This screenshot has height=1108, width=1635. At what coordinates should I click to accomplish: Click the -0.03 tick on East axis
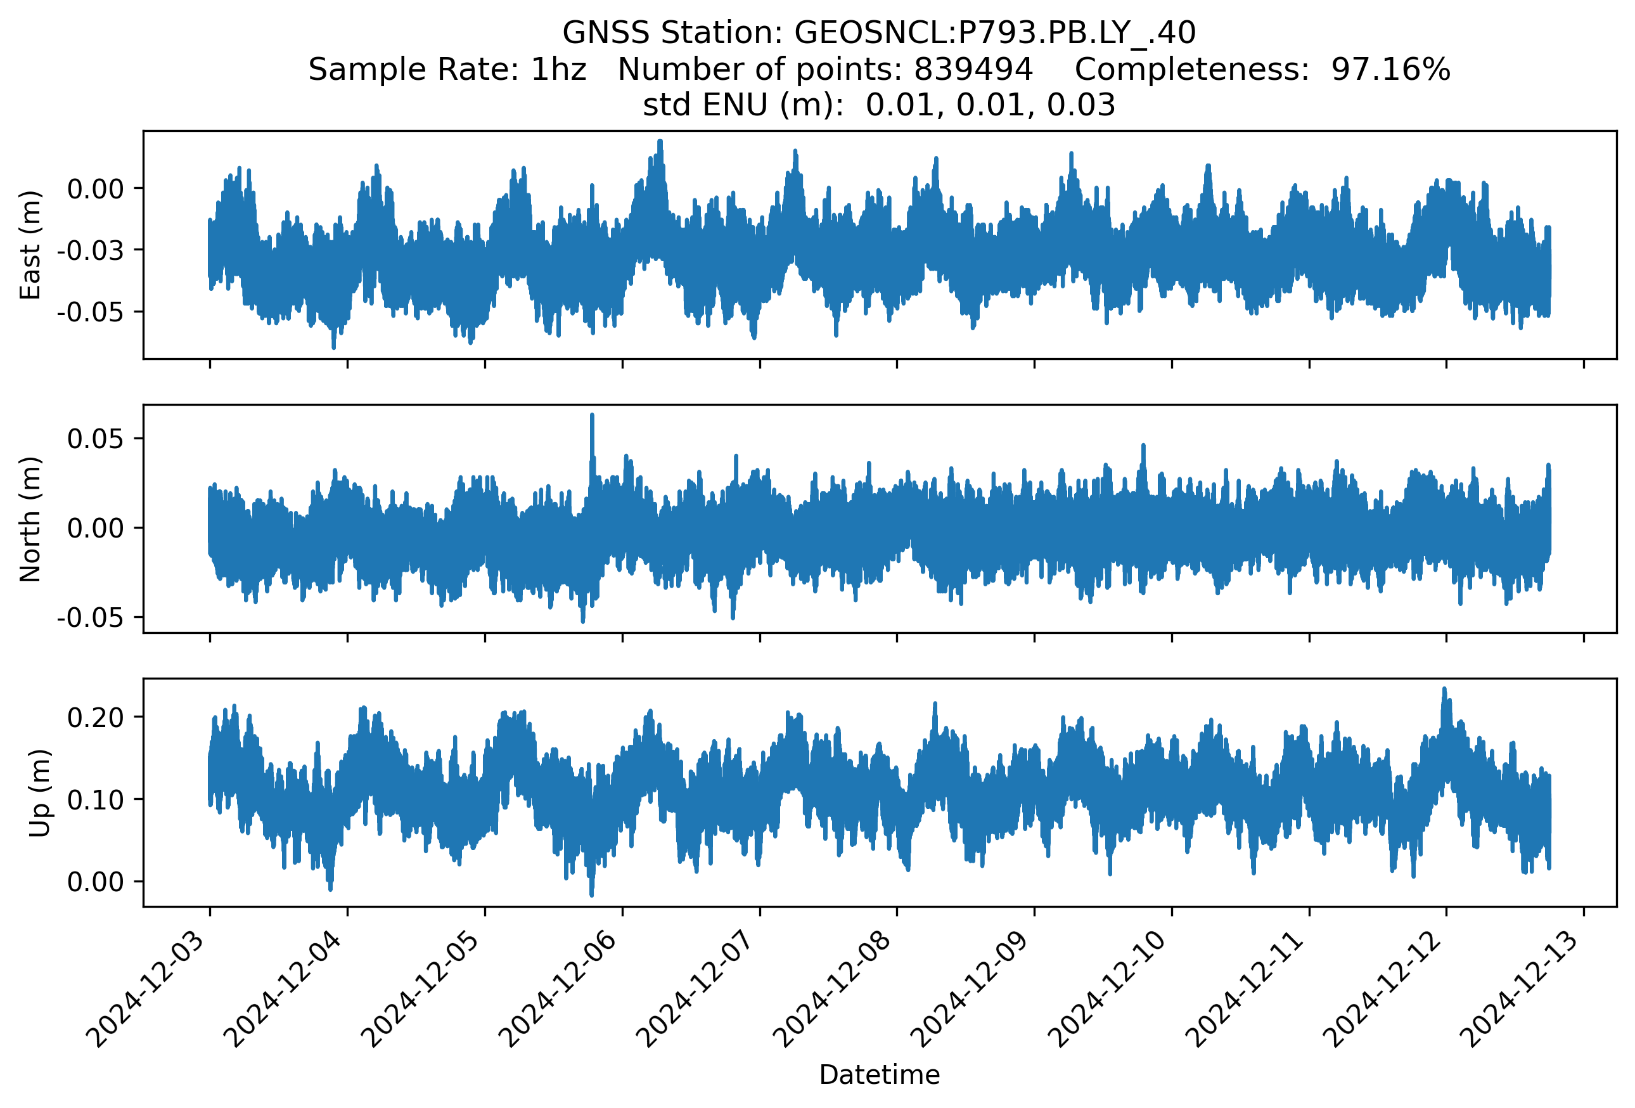(90, 250)
